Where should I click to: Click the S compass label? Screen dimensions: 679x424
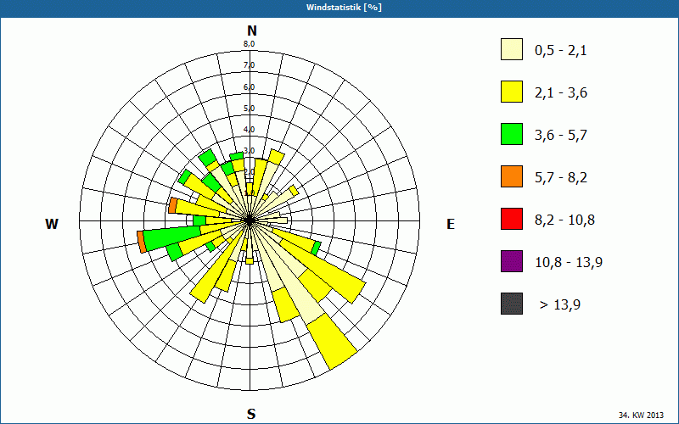(251, 414)
